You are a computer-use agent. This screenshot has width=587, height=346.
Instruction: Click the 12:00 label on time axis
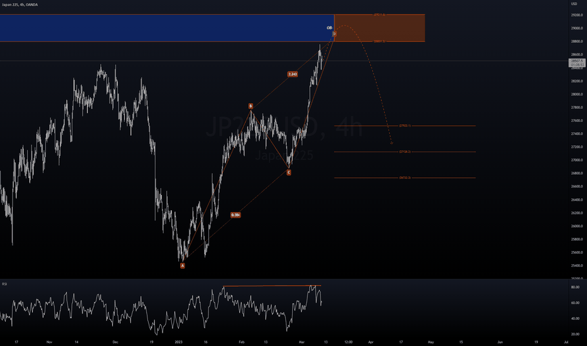(x=348, y=342)
